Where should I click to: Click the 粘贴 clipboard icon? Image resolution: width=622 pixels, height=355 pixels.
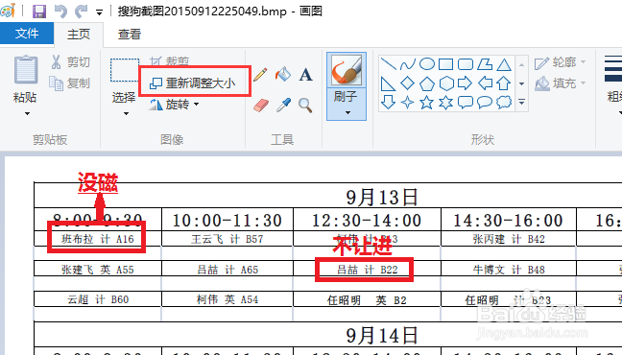(25, 69)
